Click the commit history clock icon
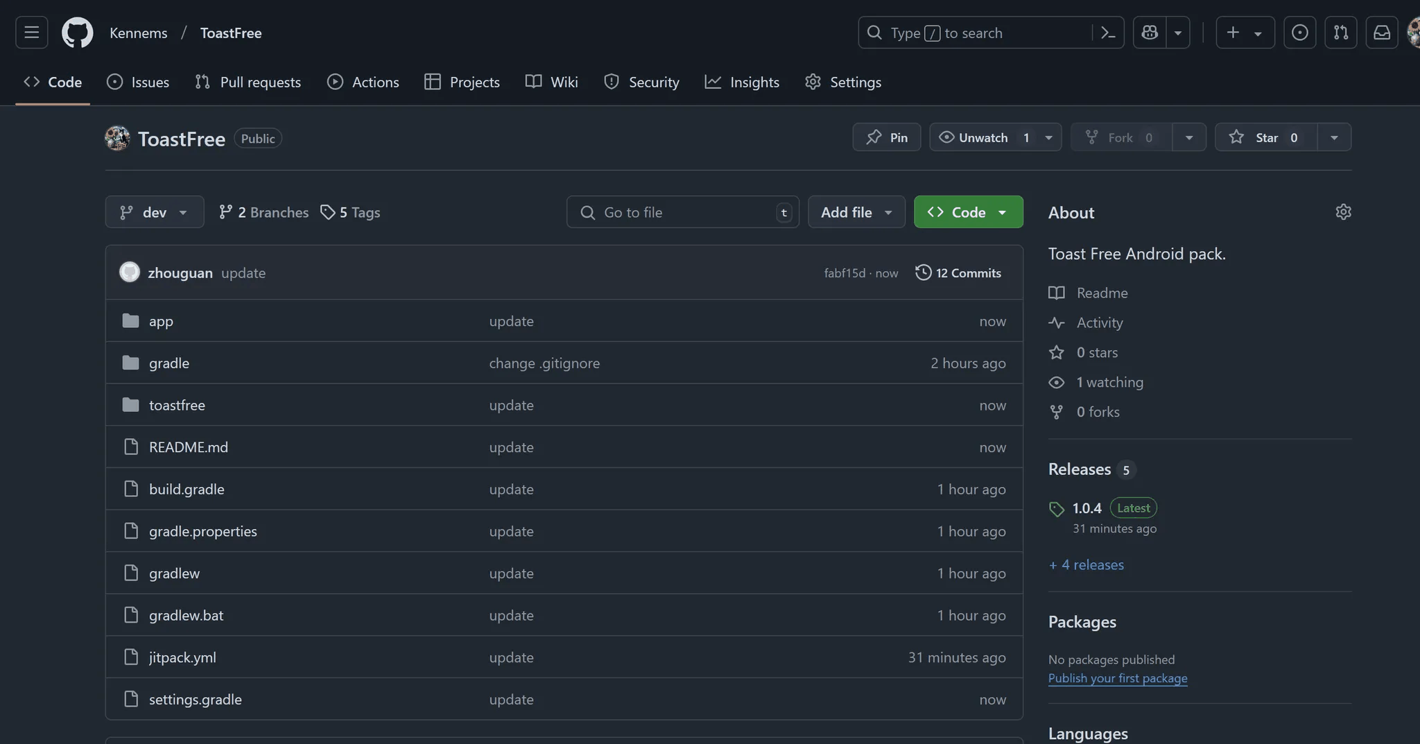 [x=923, y=272]
